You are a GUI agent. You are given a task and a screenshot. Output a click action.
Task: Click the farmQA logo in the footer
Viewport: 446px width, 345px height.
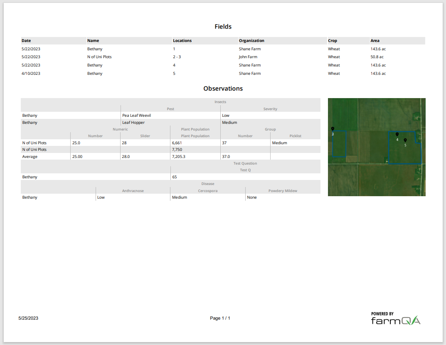click(396, 320)
